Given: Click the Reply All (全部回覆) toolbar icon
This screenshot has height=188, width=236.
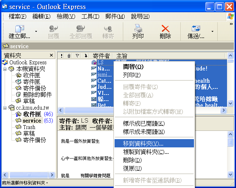Looking at the screenshot, I should point(81,28).
